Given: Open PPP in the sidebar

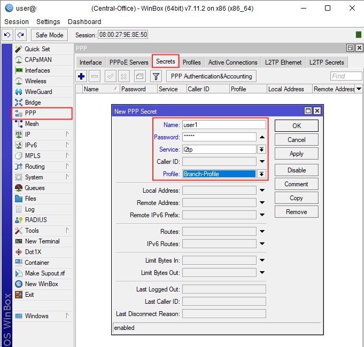Looking at the screenshot, I should (x=32, y=113).
